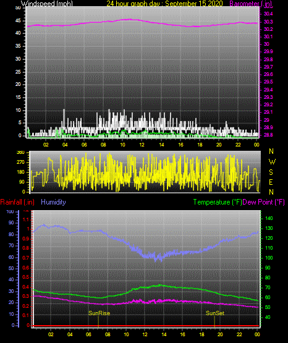Click the 180 tick on the wind direction axis
This screenshot has height=343, width=288.
(20, 172)
